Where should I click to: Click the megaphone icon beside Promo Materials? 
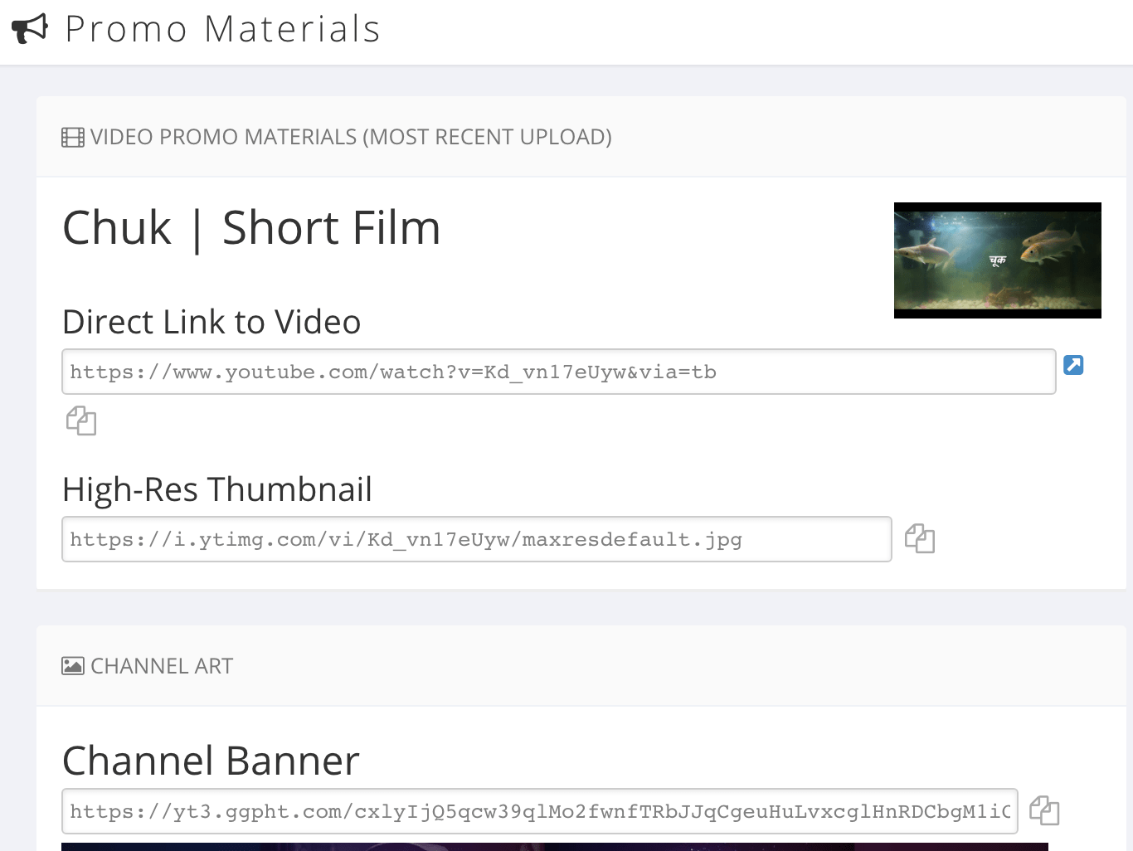[30, 29]
